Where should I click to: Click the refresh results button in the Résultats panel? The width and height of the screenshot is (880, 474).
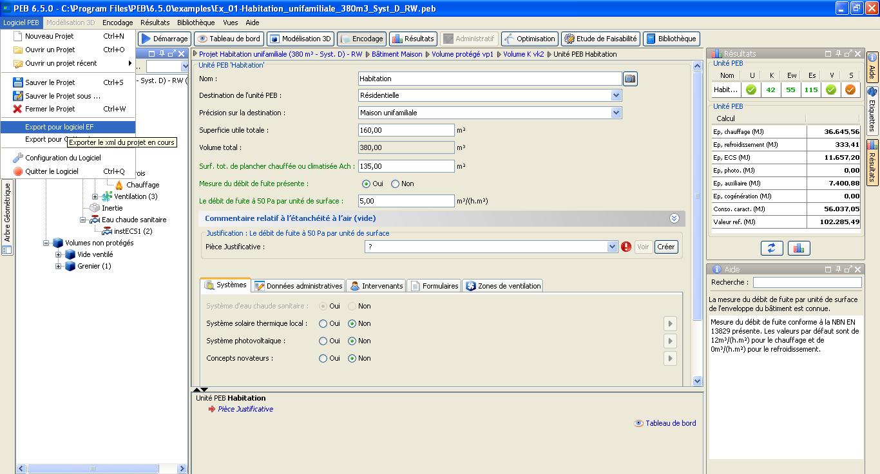pos(771,248)
